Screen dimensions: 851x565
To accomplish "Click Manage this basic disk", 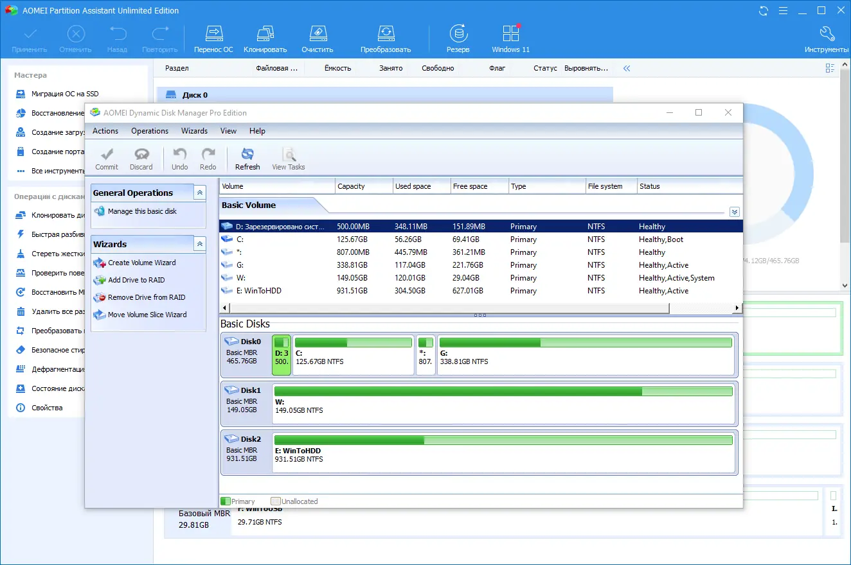I will coord(142,211).
